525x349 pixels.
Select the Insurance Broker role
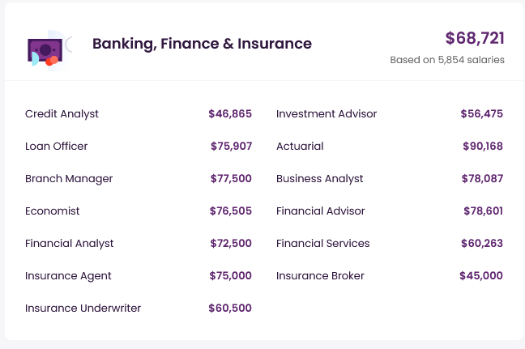pyautogui.click(x=320, y=276)
